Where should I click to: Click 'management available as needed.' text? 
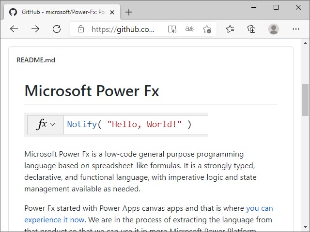(82, 189)
